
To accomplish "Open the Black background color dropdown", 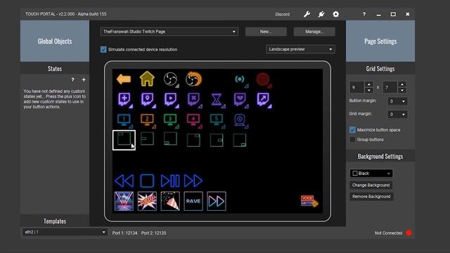I will point(371,174).
